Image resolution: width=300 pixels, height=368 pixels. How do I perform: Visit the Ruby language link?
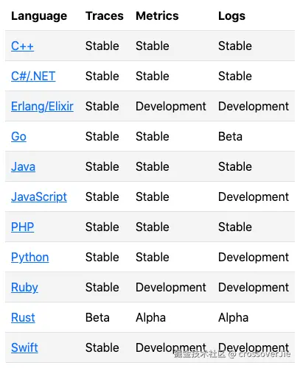pos(24,288)
